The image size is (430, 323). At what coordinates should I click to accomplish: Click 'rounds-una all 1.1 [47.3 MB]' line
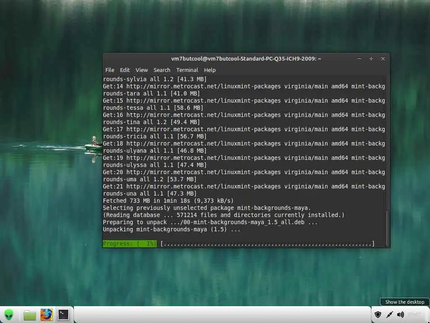point(150,193)
